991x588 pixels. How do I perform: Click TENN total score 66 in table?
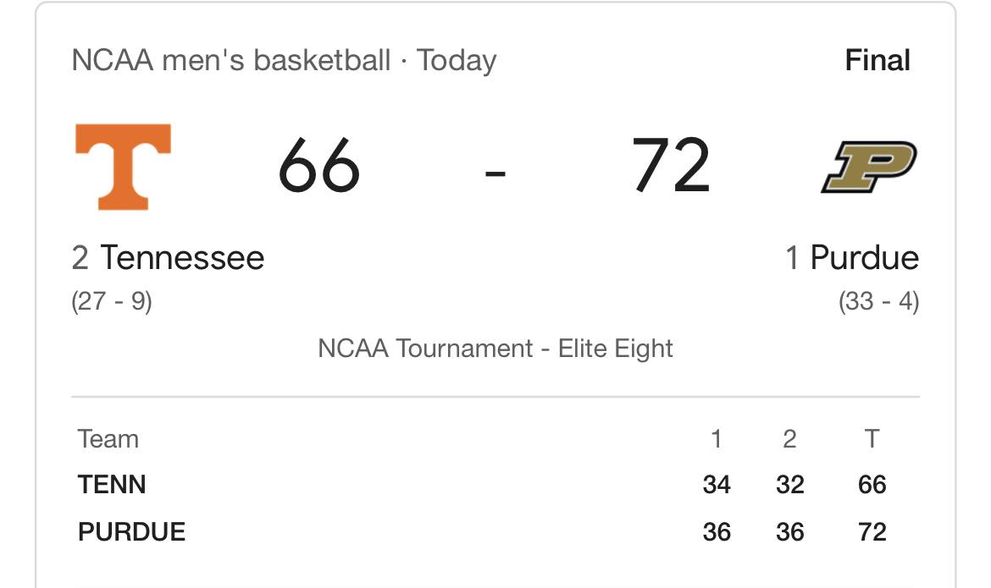pos(872,485)
